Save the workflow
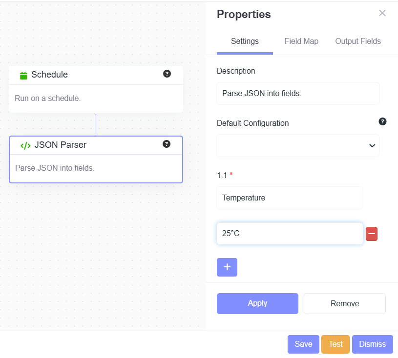 pos(303,344)
